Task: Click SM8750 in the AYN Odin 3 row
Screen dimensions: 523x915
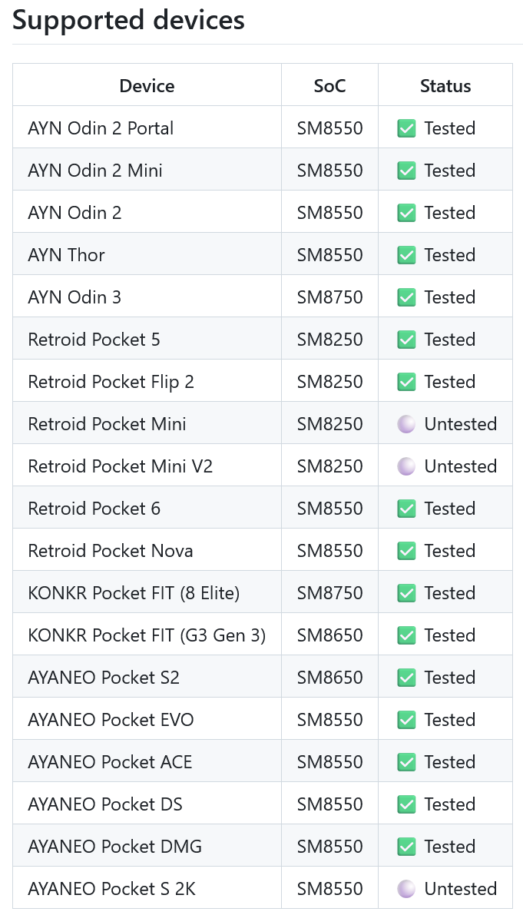Action: (329, 297)
